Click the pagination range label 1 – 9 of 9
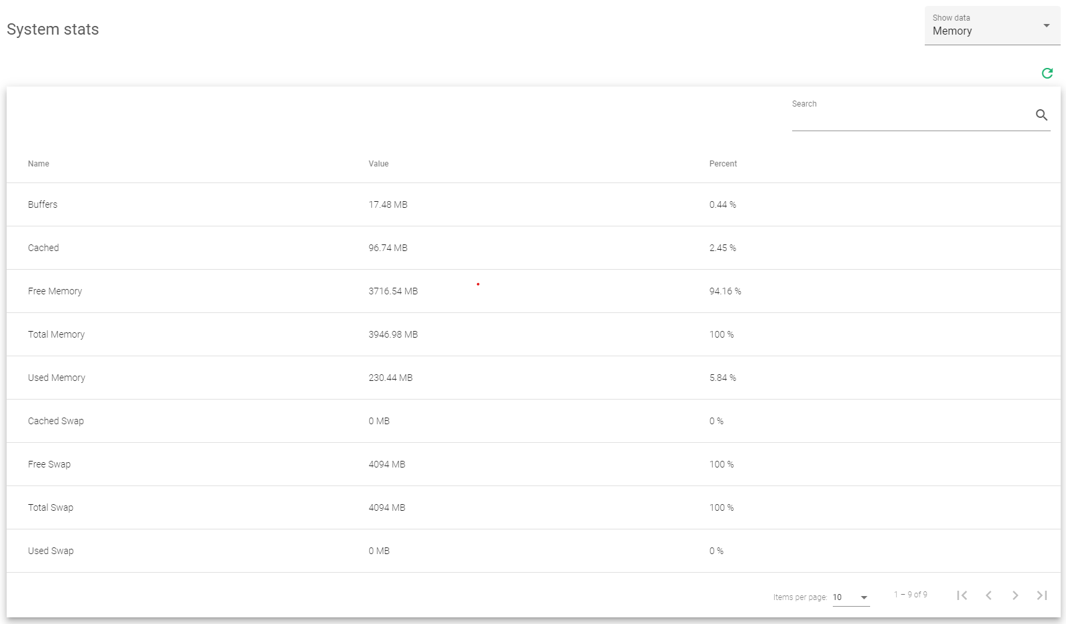 [909, 593]
